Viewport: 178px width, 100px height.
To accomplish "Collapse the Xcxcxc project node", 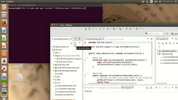I will click(x=52, y=49).
